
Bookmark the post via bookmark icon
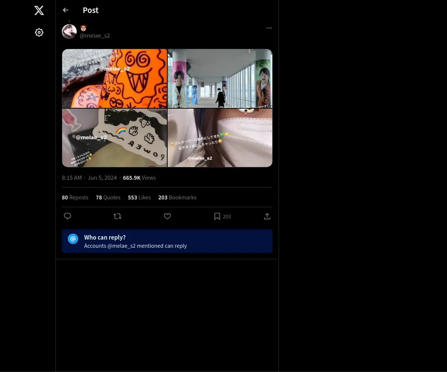click(x=217, y=216)
